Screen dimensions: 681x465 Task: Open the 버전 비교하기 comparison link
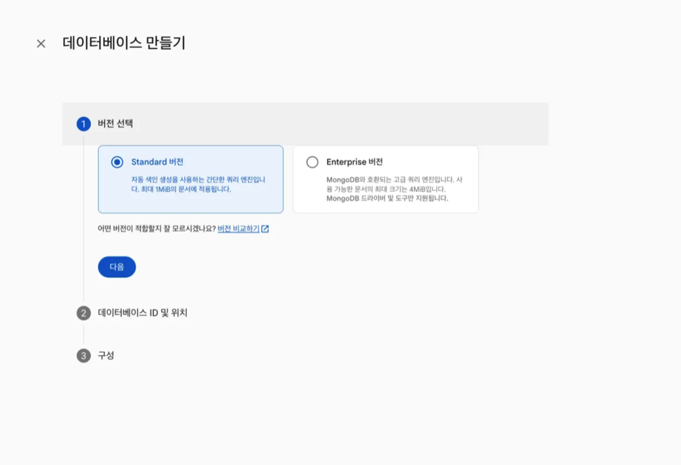(x=239, y=229)
